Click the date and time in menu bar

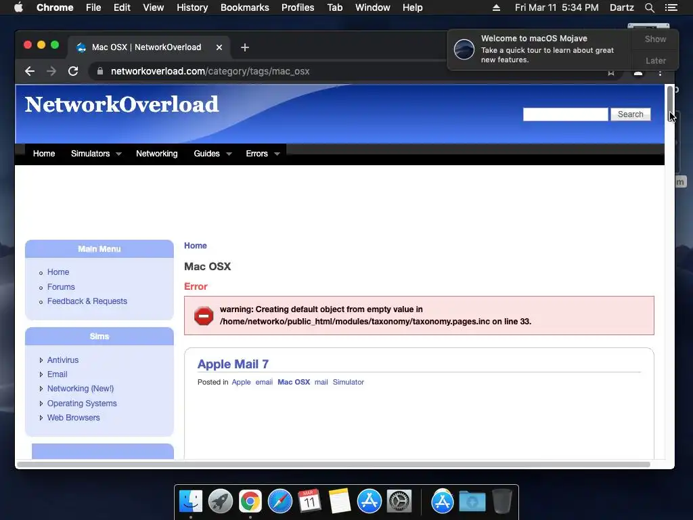(x=557, y=7)
